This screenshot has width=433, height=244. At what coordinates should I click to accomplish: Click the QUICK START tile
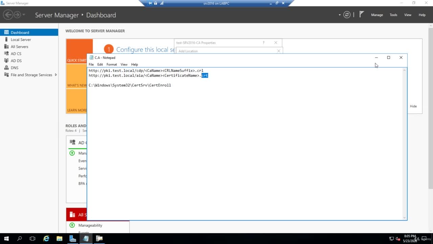point(79,51)
